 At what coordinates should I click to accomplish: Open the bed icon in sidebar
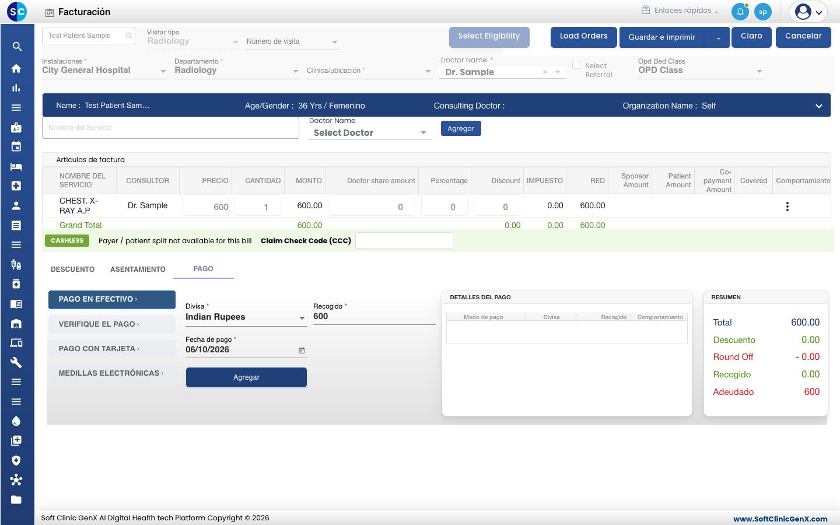(x=16, y=166)
